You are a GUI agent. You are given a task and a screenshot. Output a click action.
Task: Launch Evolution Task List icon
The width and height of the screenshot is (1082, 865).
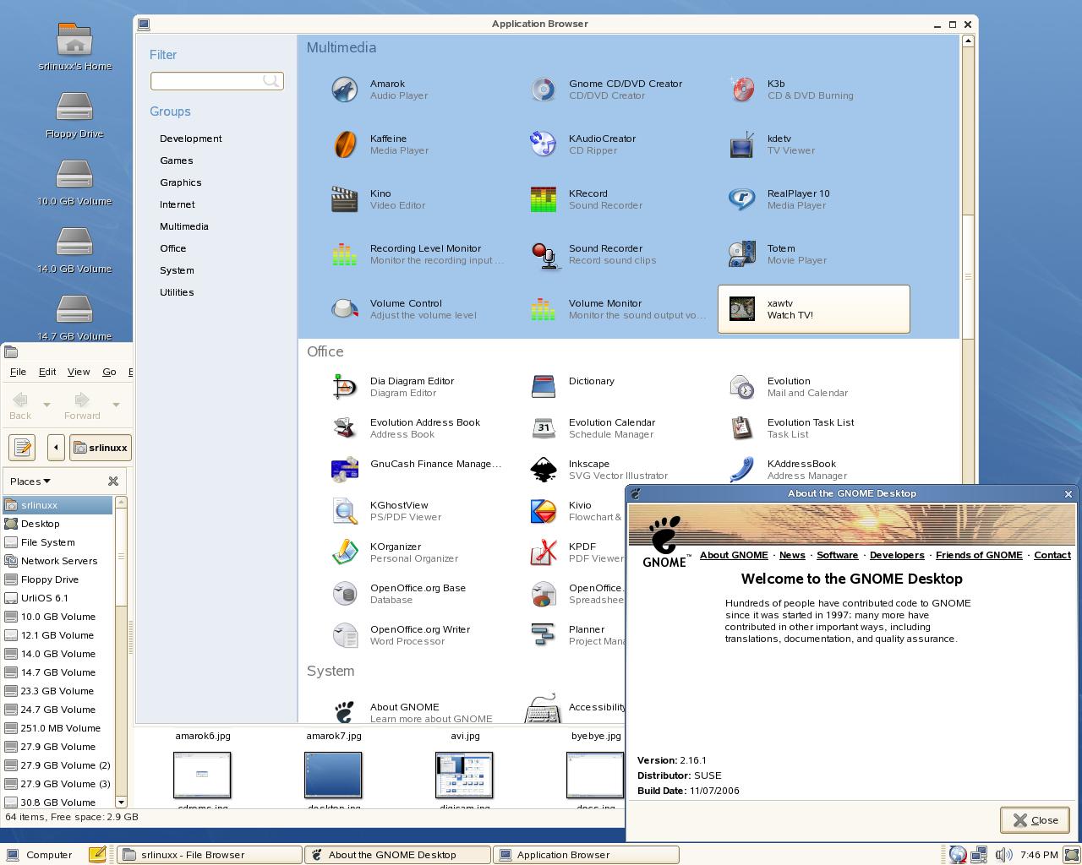click(x=741, y=428)
